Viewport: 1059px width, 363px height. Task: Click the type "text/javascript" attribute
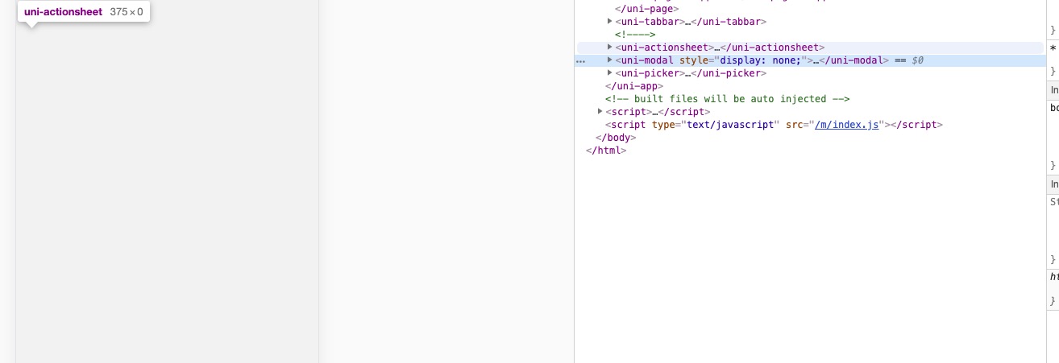pyautogui.click(x=714, y=125)
